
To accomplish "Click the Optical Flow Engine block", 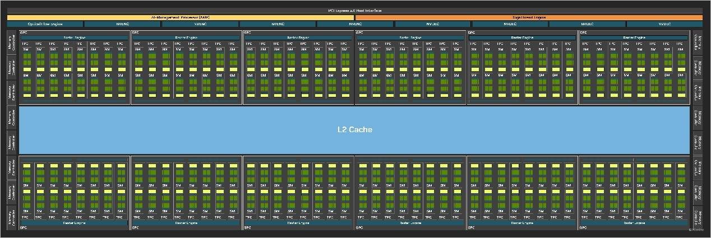I will point(45,24).
